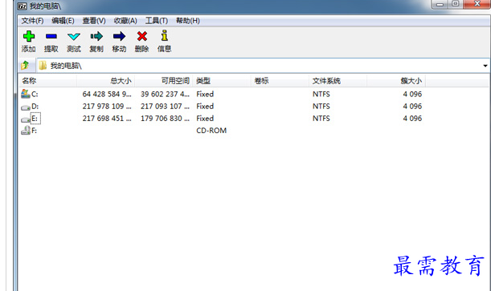
Task: Sort by 可用空间 column header
Action: click(164, 81)
